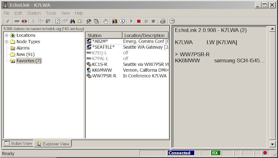Click the red Disconnect link icon

pos(24,21)
